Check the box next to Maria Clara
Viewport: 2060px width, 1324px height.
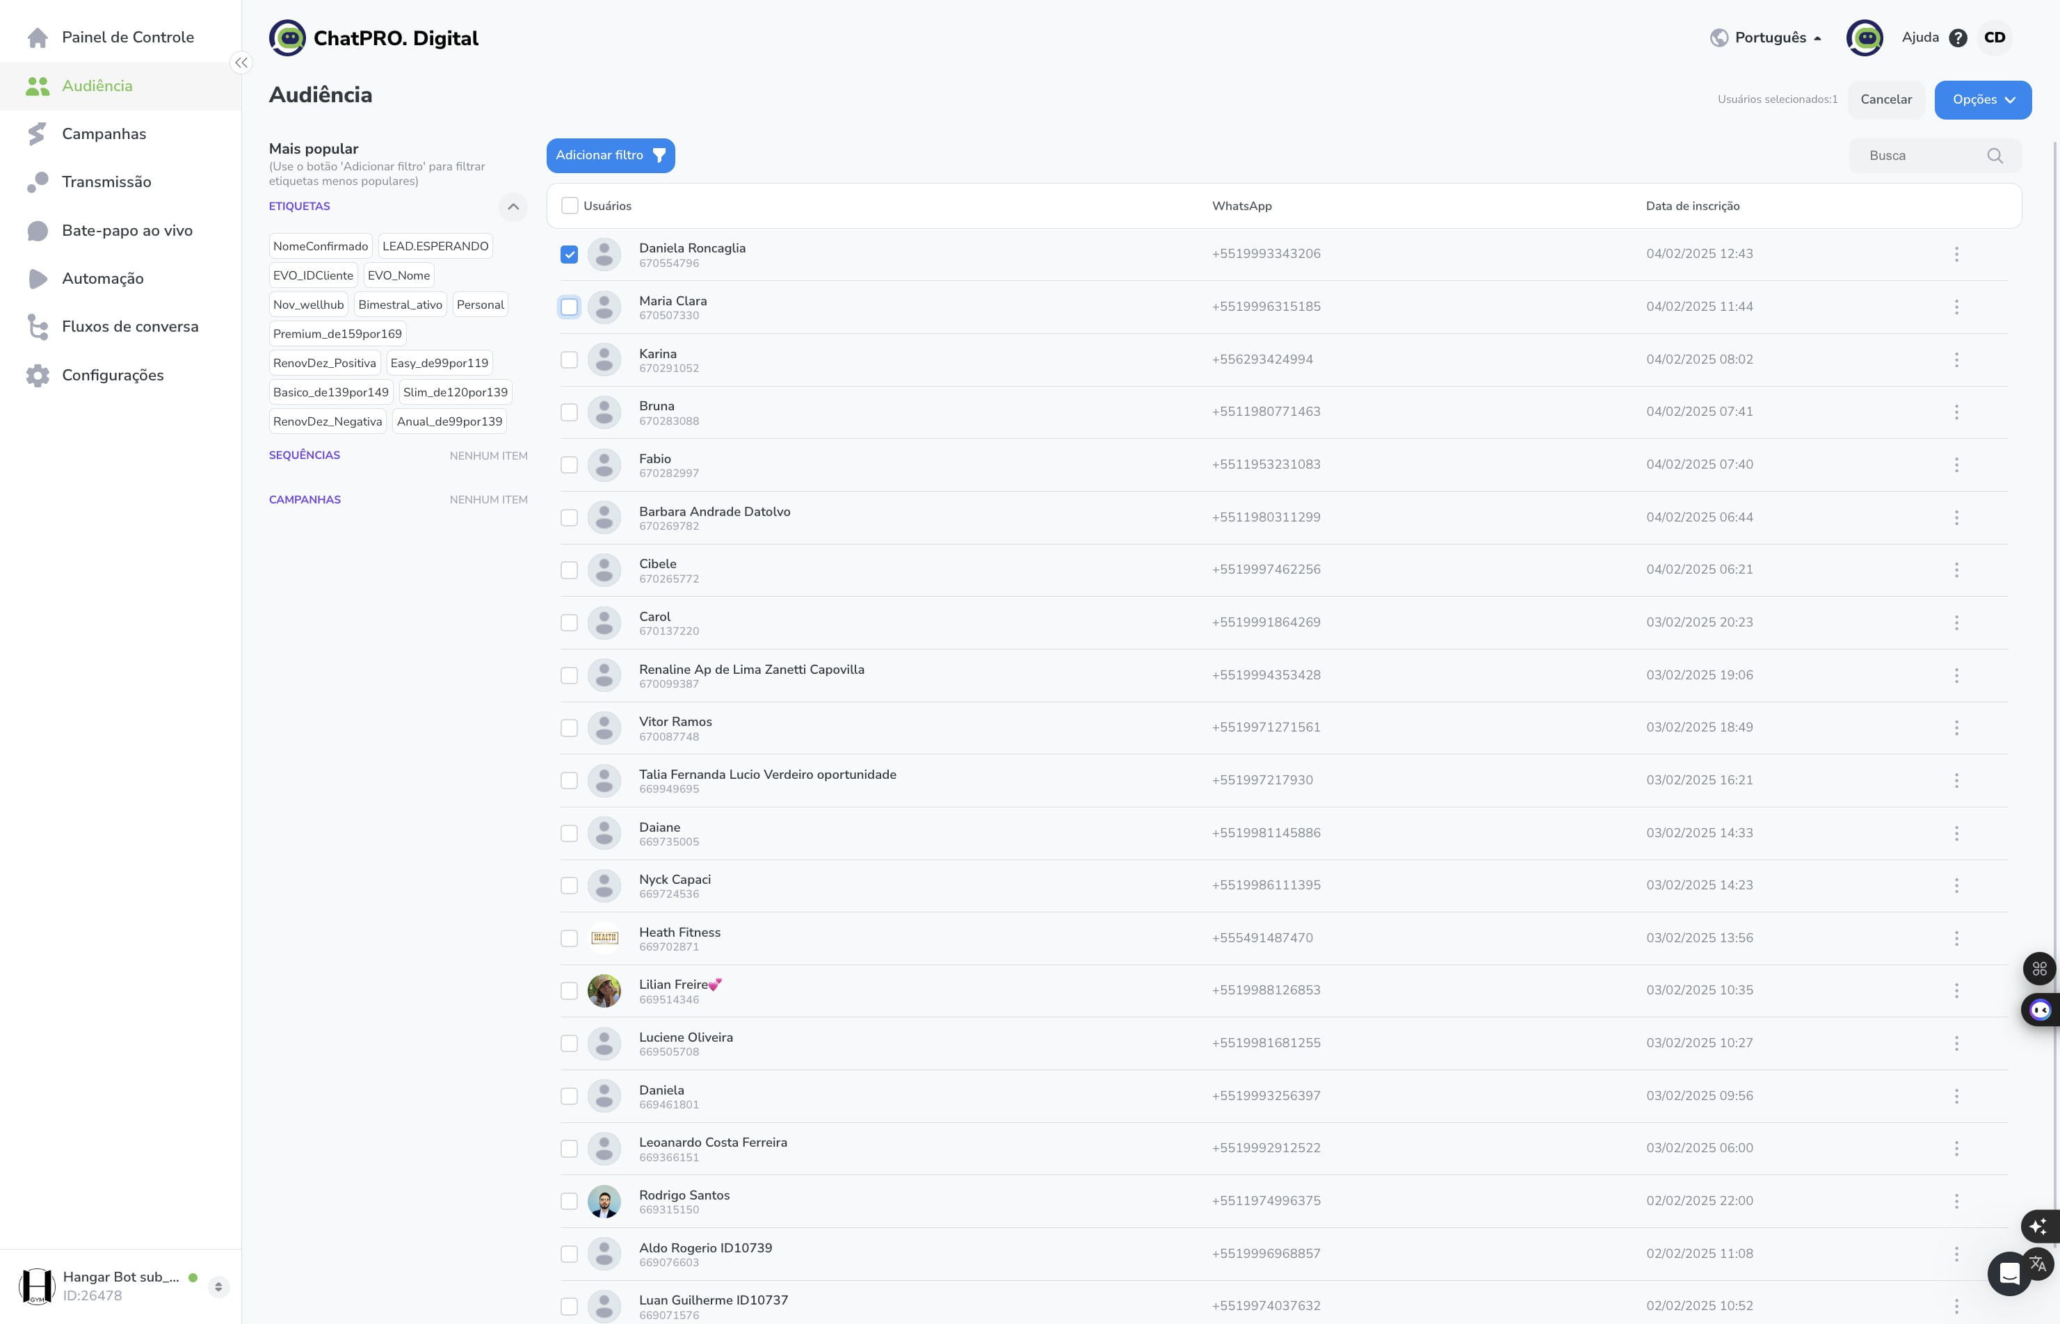(x=569, y=307)
